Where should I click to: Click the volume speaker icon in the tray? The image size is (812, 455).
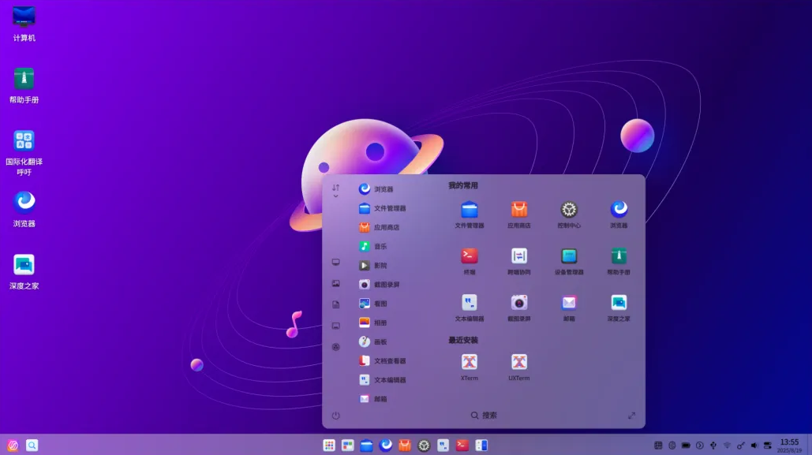click(x=754, y=446)
